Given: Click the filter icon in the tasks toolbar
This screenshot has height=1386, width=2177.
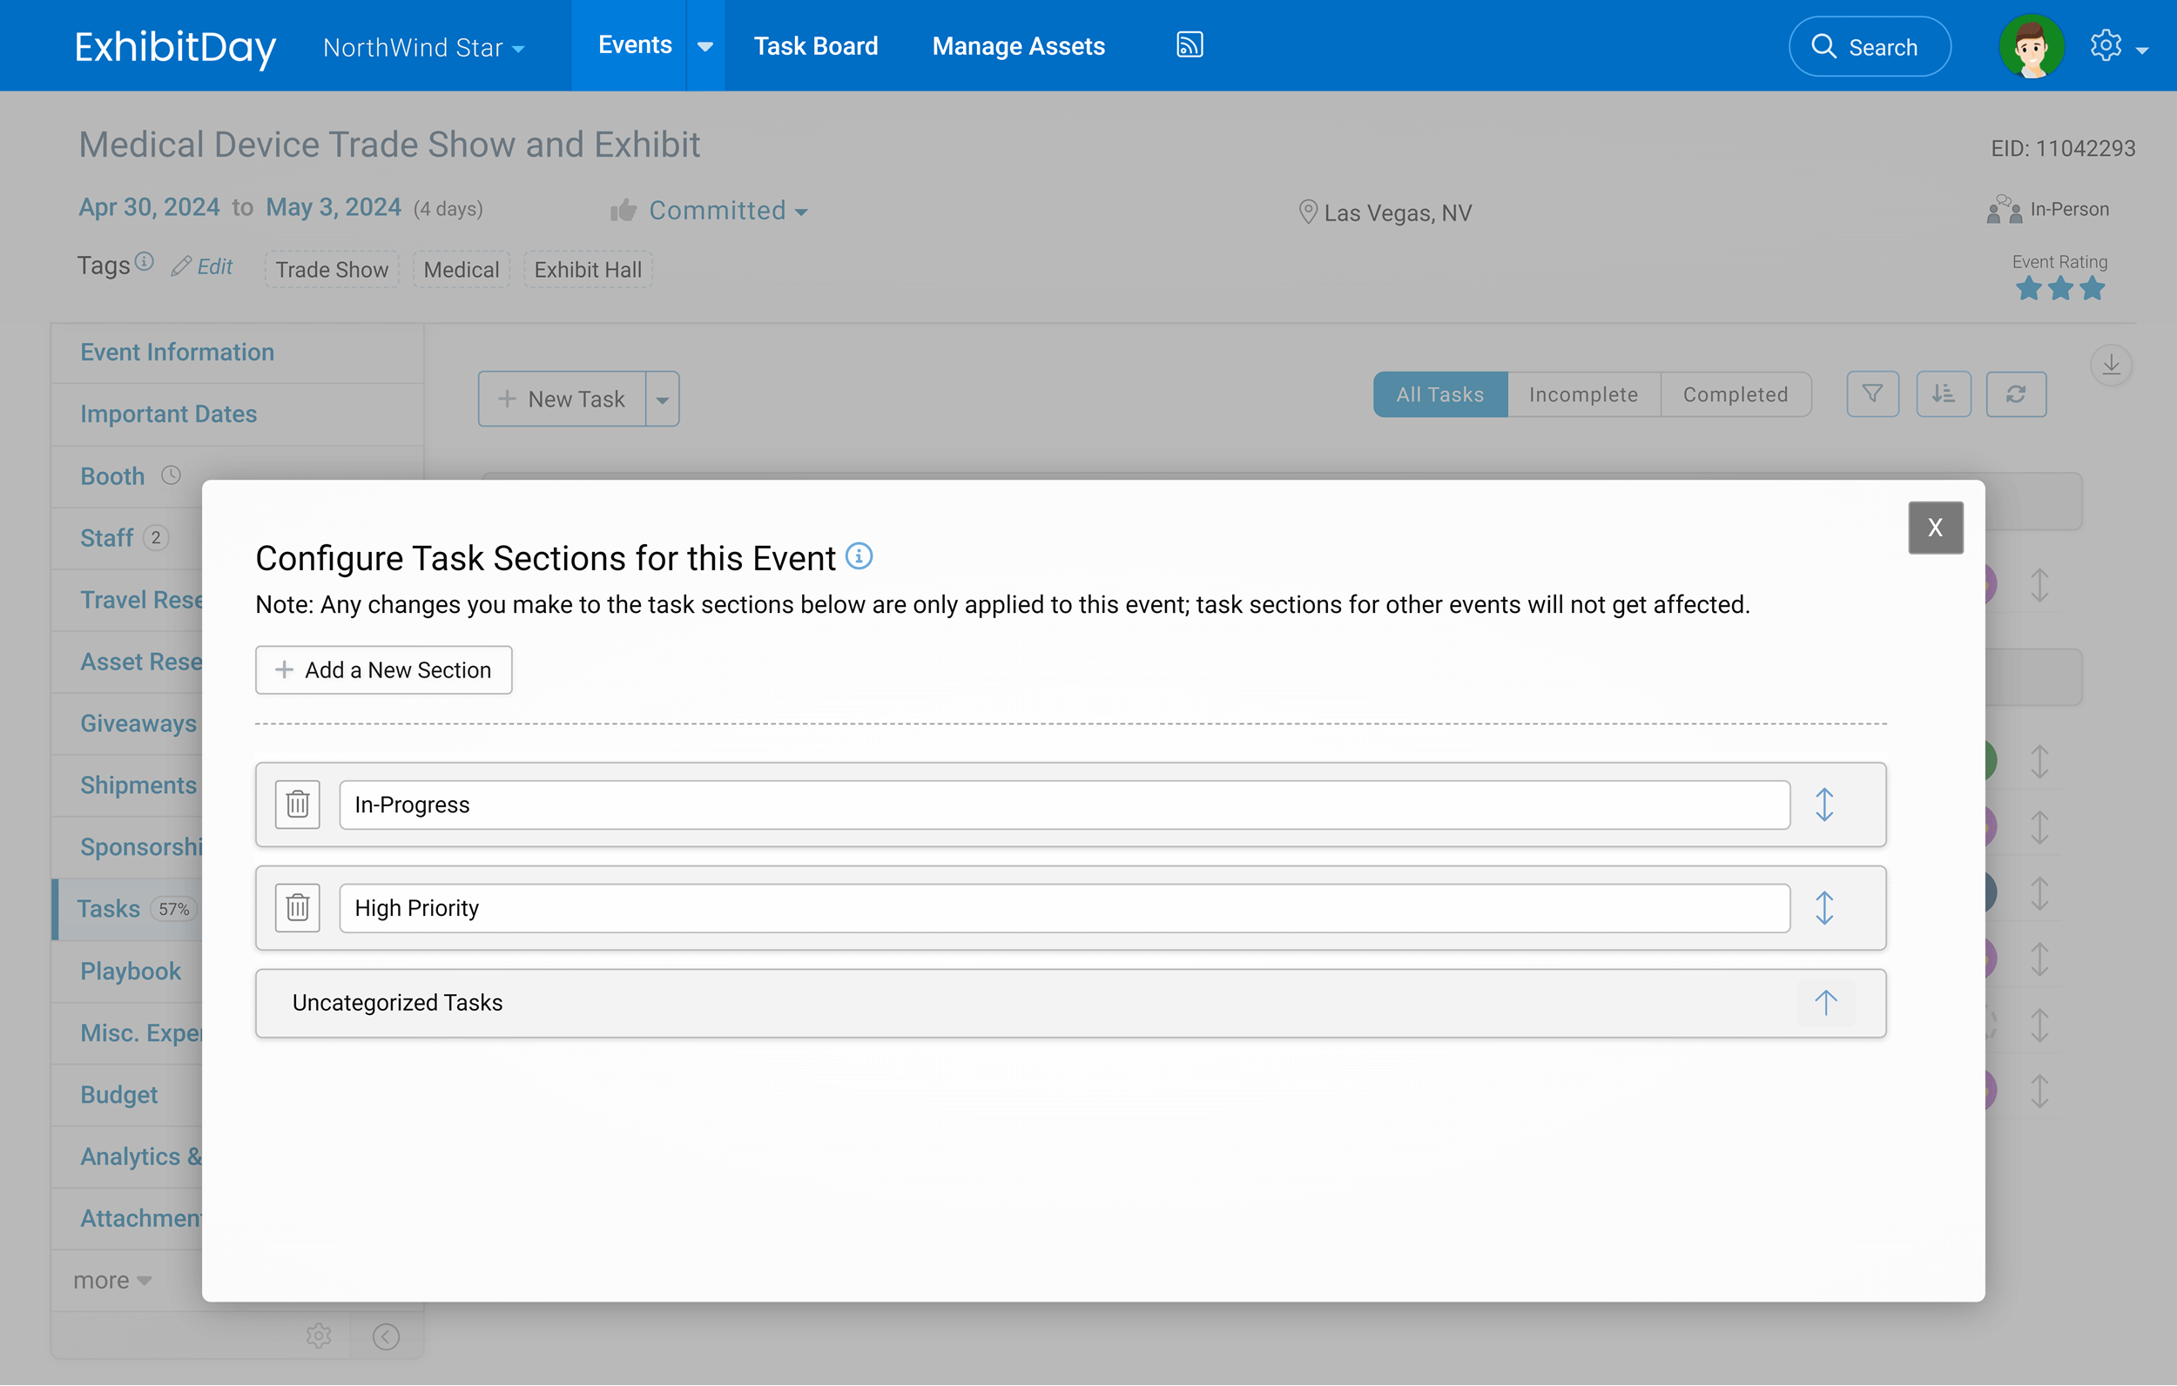Looking at the screenshot, I should pyautogui.click(x=1874, y=394).
